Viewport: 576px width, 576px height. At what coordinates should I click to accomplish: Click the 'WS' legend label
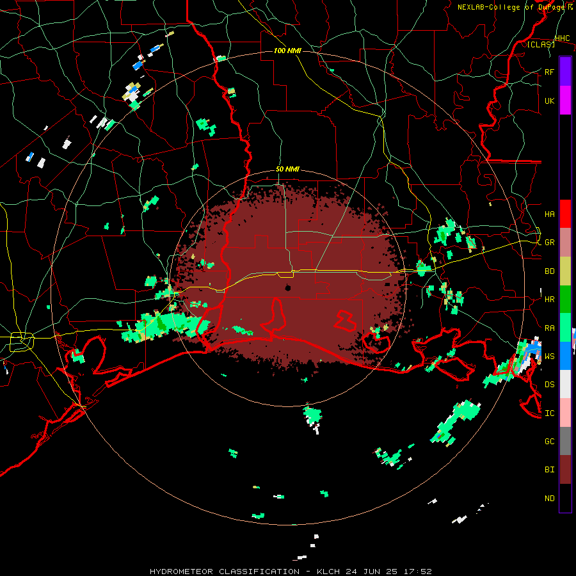(x=549, y=356)
